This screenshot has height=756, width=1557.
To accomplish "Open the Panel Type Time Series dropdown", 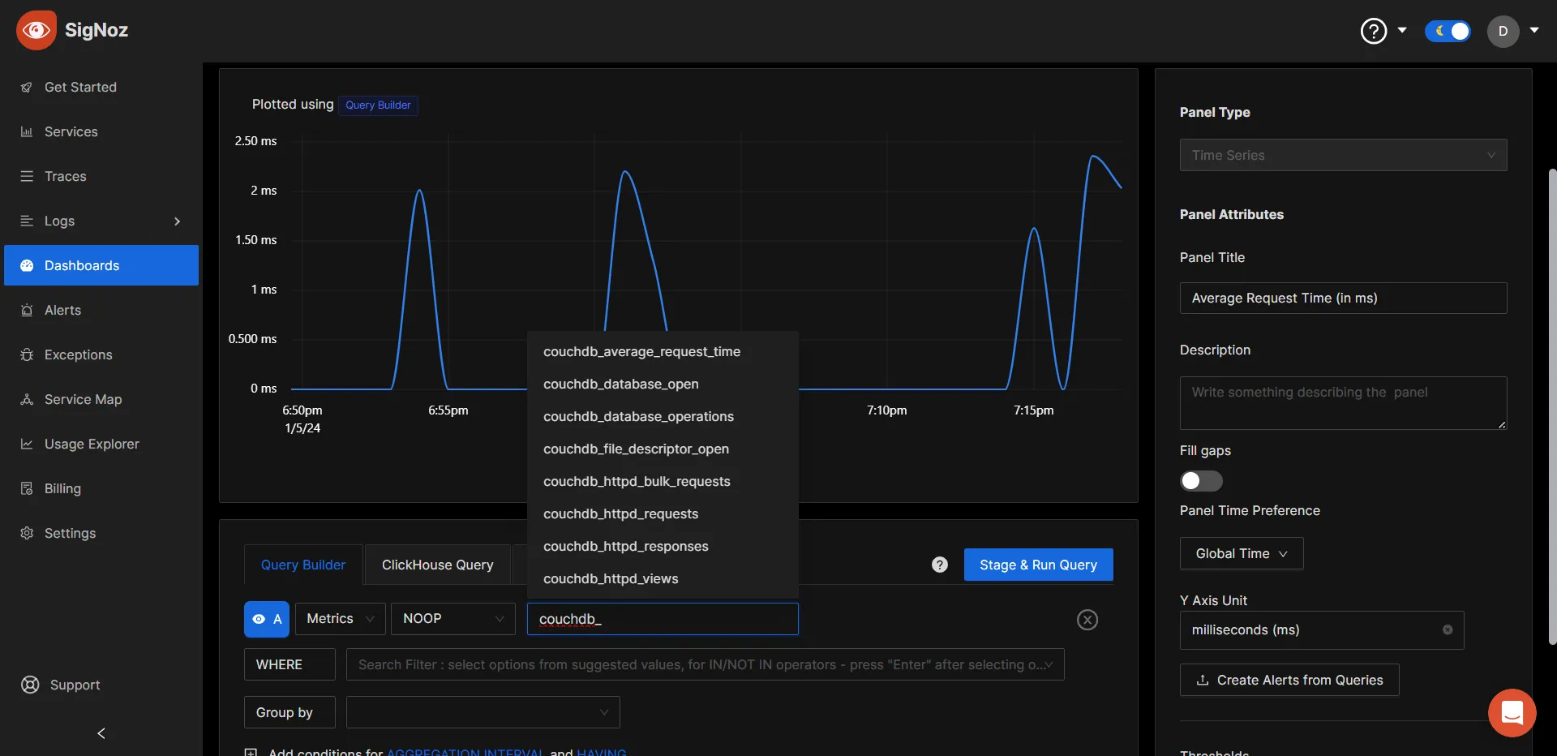I will [1343, 155].
